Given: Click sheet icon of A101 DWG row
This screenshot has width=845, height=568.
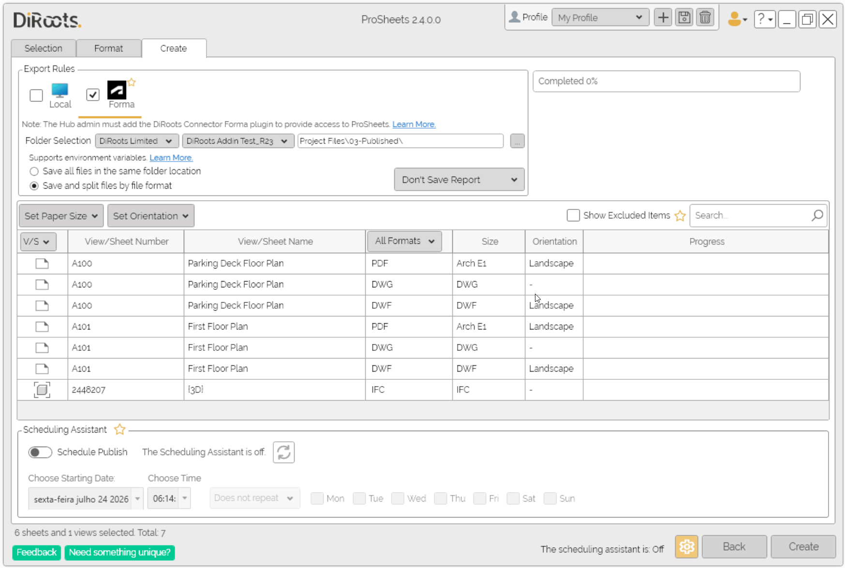Looking at the screenshot, I should pyautogui.click(x=42, y=348).
